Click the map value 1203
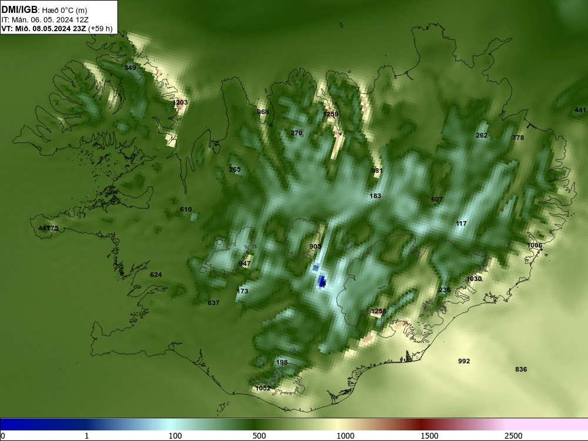The width and height of the screenshot is (588, 441). [180, 102]
